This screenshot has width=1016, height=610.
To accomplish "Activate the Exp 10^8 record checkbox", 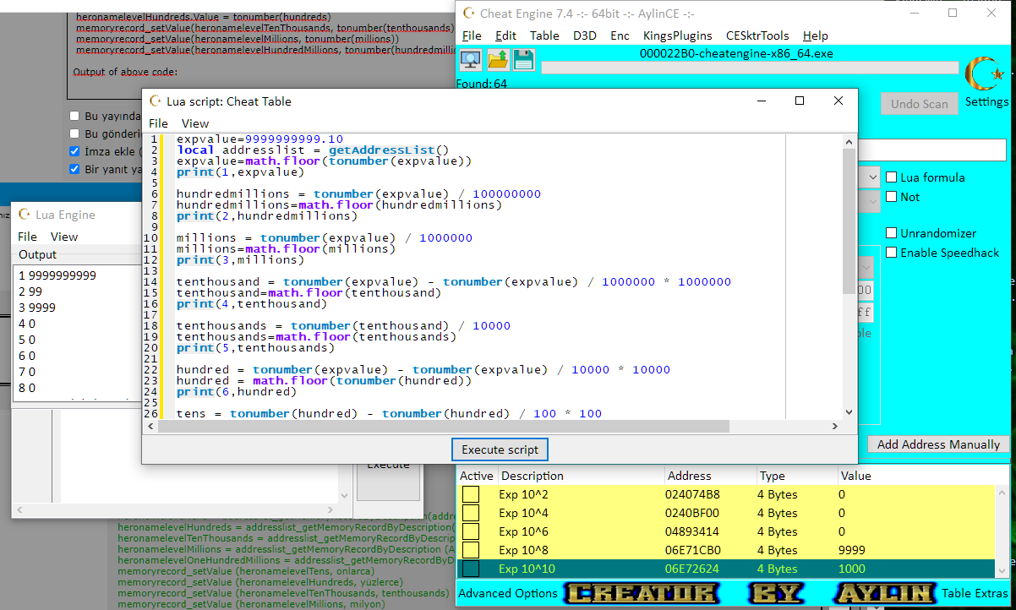I will [x=470, y=550].
